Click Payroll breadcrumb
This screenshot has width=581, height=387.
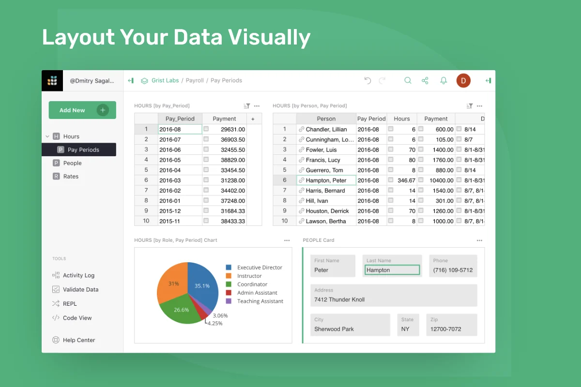195,81
